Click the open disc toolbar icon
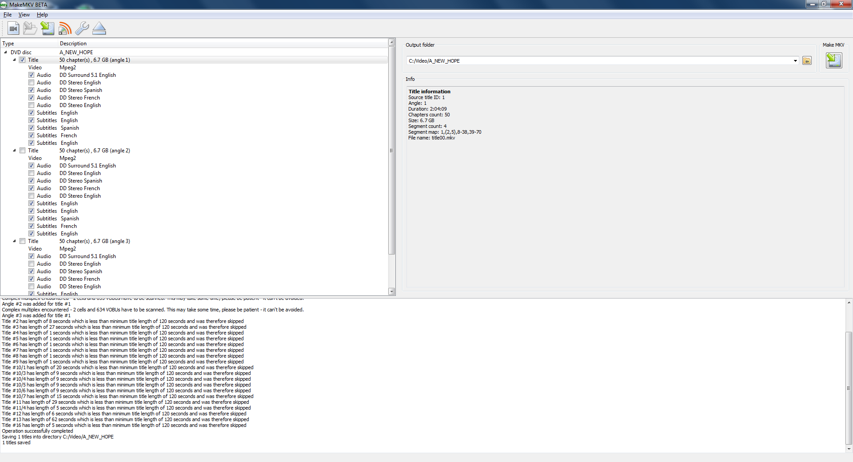This screenshot has width=853, height=462. [30, 28]
